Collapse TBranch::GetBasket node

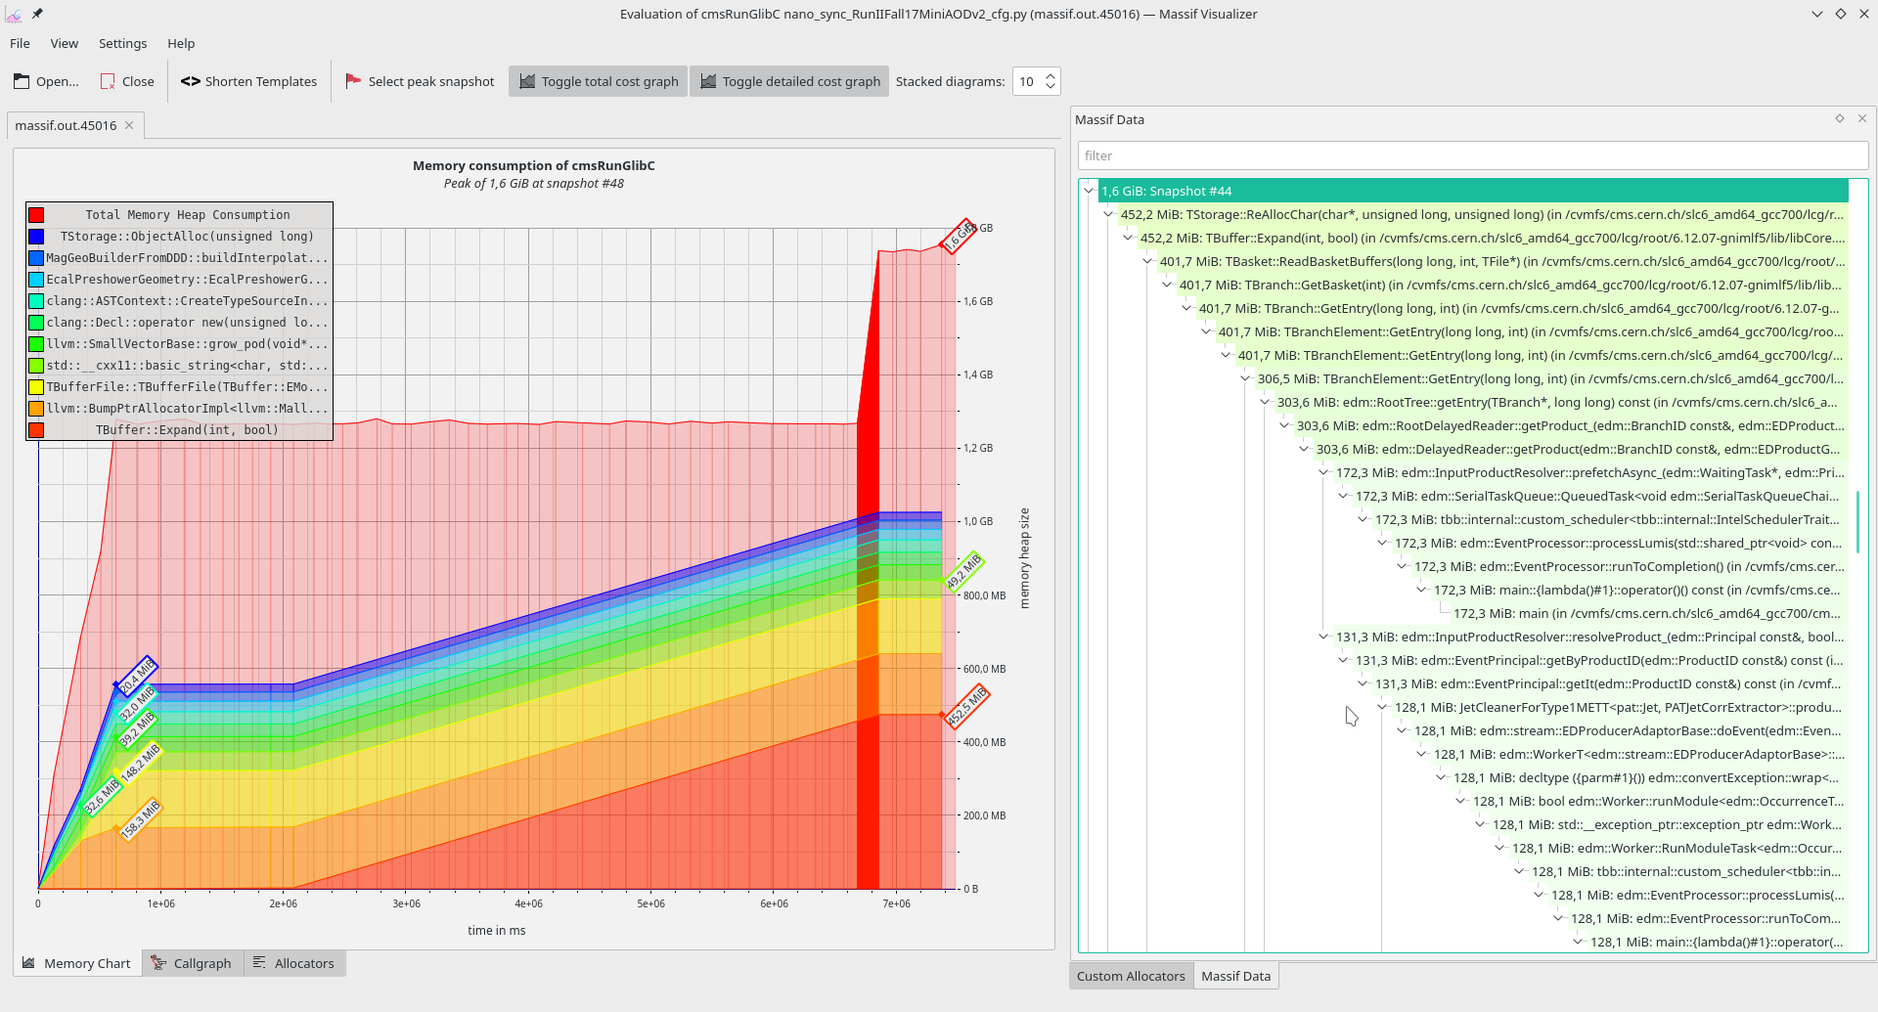pyautogui.click(x=1167, y=285)
